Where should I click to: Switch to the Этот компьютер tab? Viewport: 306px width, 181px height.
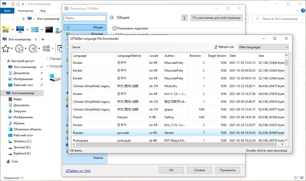click(x=20, y=39)
